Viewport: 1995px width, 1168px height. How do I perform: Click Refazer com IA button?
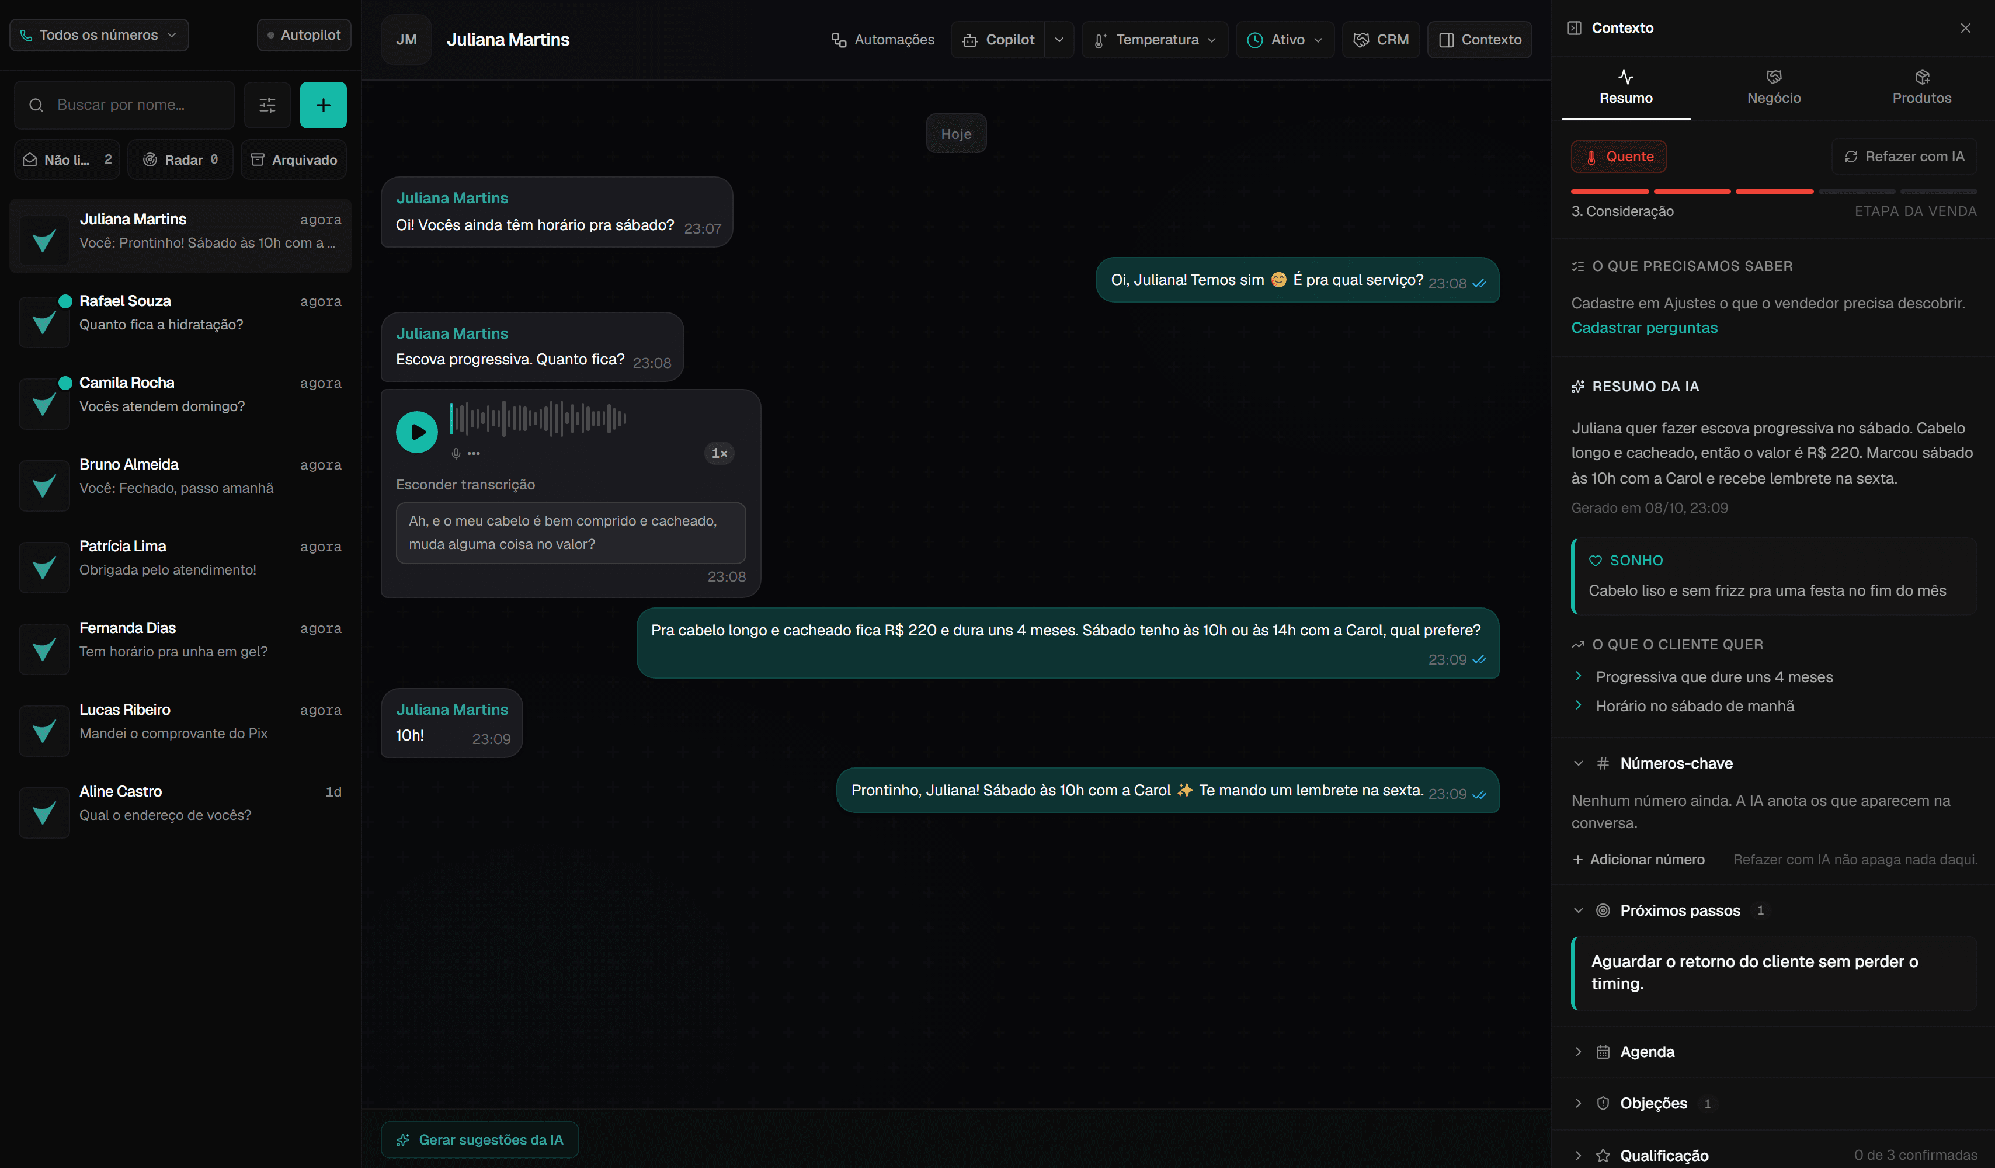click(x=1904, y=157)
